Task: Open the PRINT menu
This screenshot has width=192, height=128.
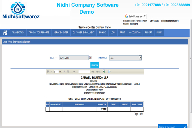Action: (122, 33)
